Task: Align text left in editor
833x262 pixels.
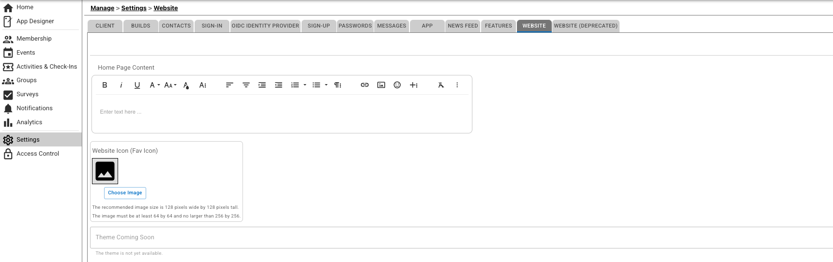Action: click(229, 85)
